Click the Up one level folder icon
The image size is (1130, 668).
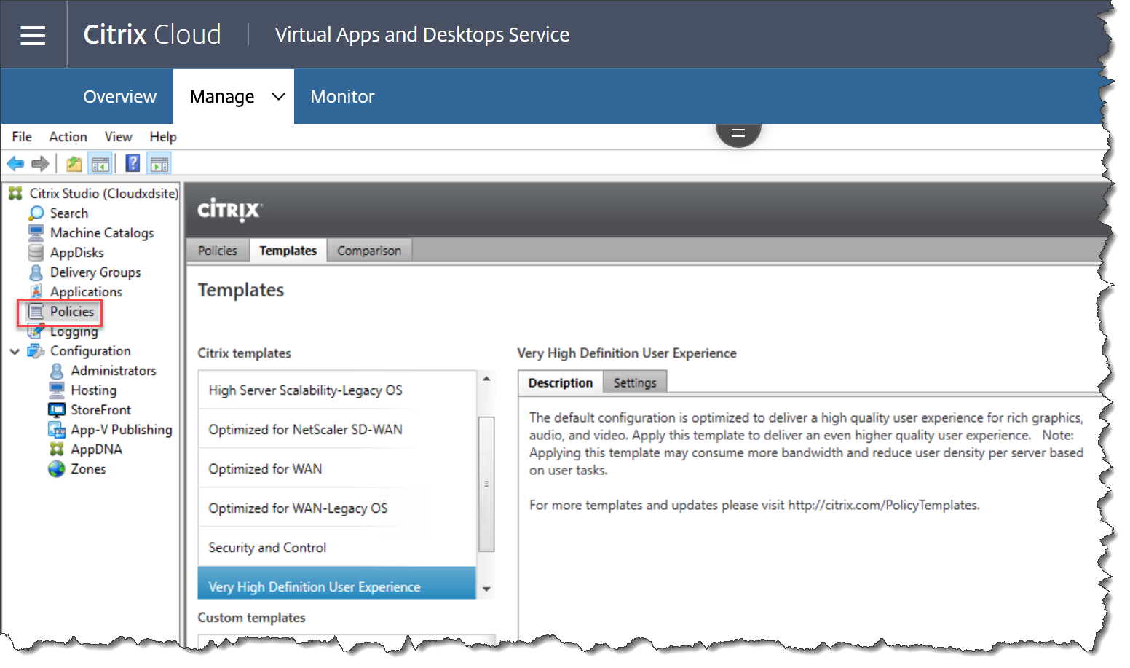tap(74, 164)
